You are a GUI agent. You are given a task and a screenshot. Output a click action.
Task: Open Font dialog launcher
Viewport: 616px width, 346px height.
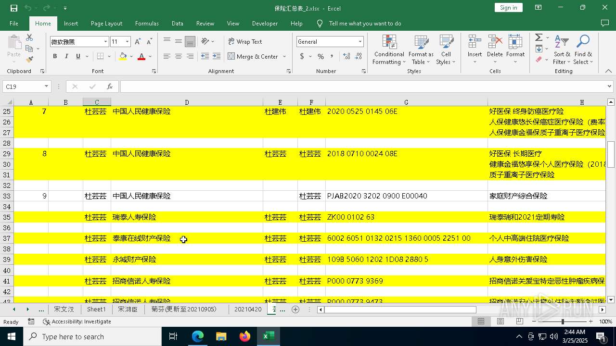click(154, 71)
